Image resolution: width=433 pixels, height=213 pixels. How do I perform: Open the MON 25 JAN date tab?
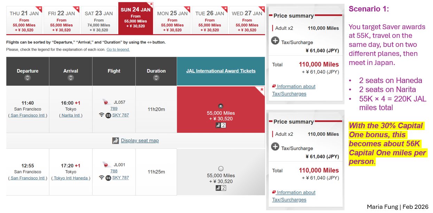172,20
